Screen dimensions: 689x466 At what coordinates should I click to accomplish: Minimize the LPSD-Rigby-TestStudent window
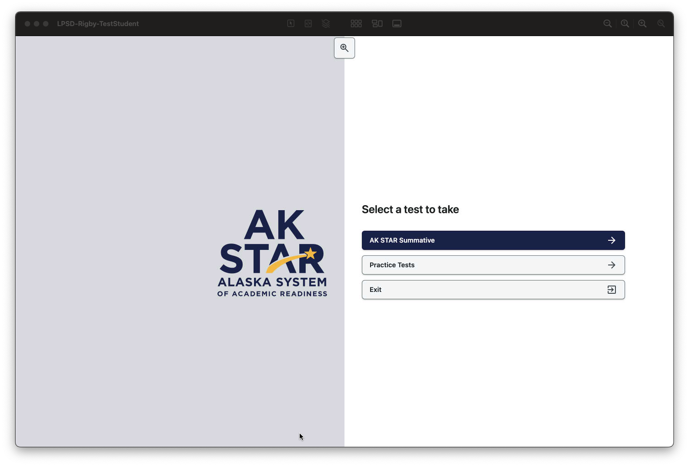pos(37,24)
